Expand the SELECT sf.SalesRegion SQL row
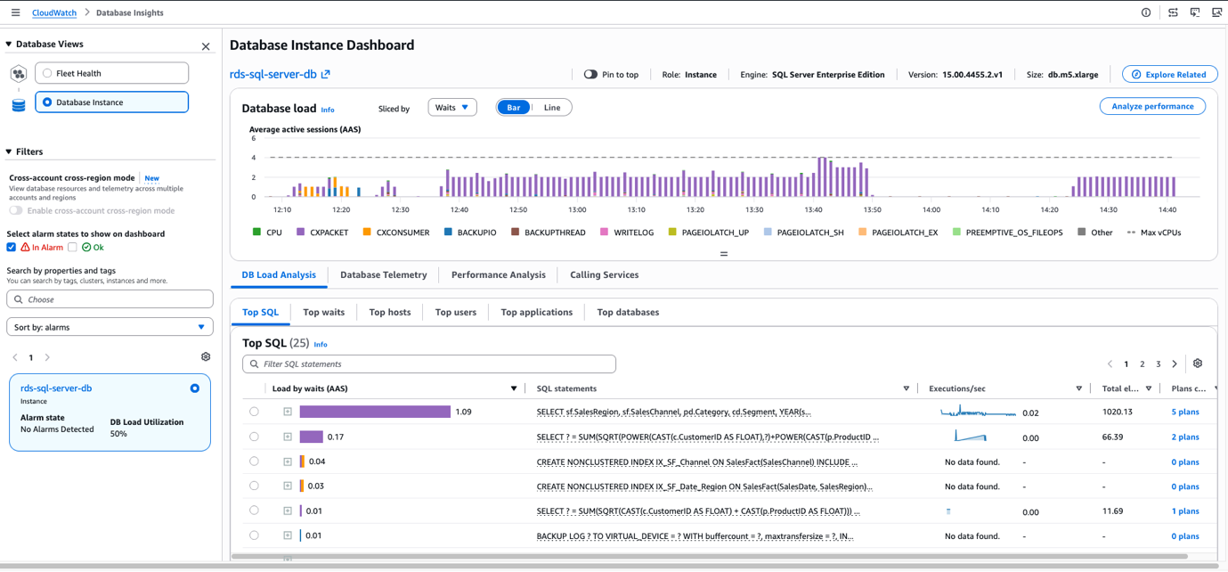1228x572 pixels. coord(288,412)
